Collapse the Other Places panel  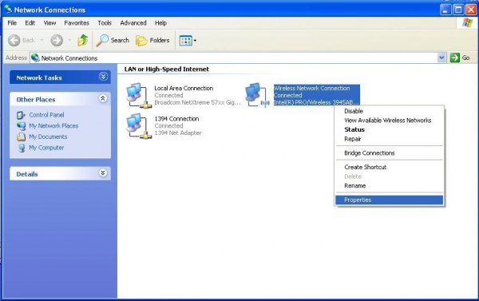pyautogui.click(x=103, y=98)
